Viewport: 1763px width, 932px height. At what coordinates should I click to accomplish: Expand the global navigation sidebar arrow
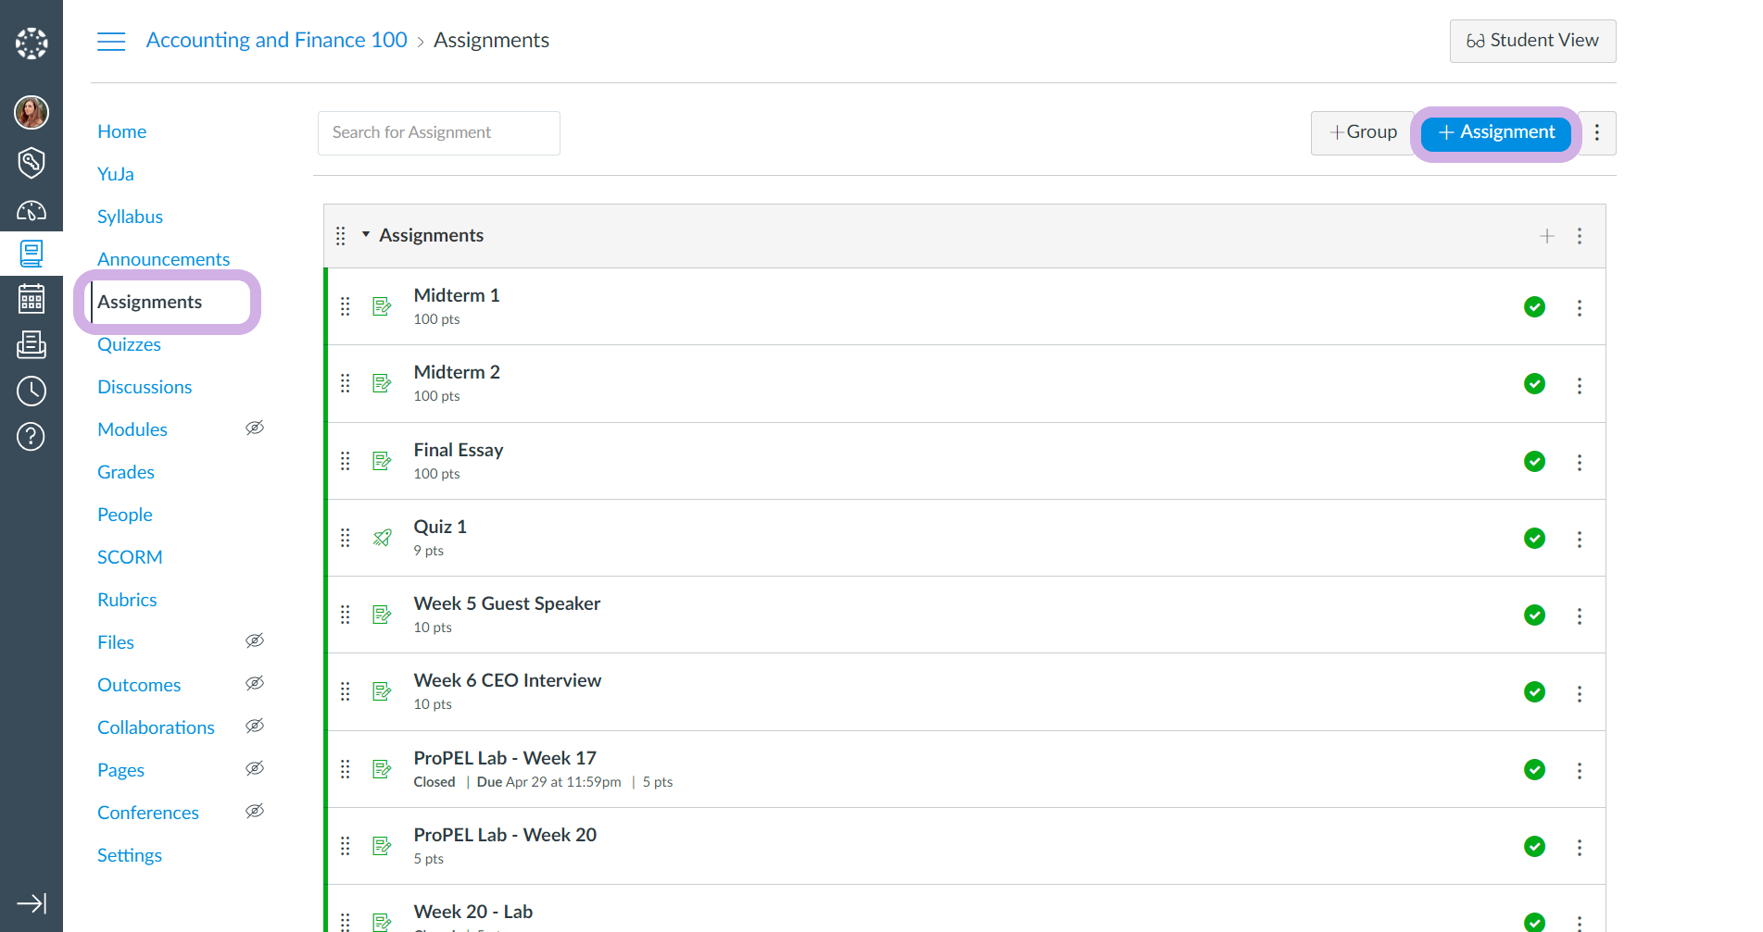[x=31, y=903]
